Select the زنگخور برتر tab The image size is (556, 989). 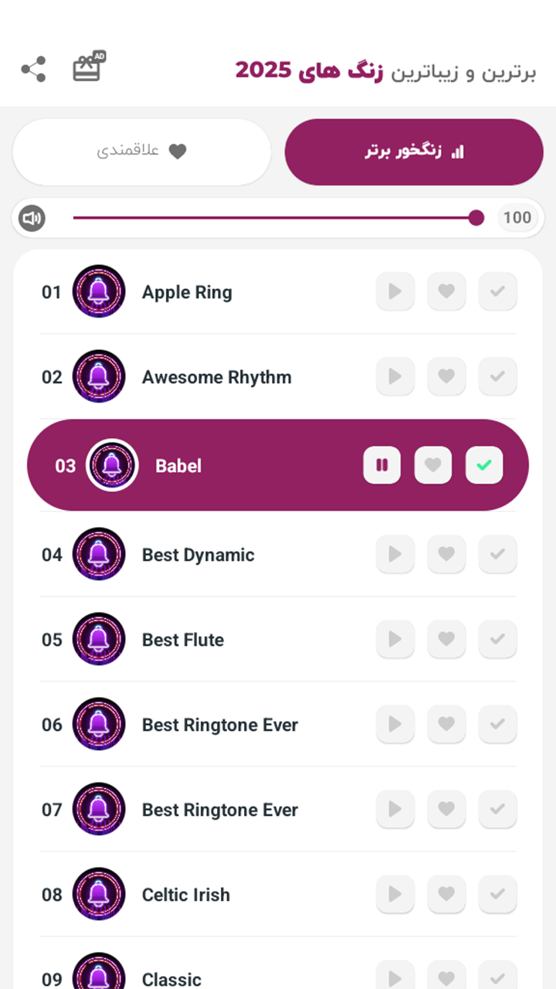point(414,151)
